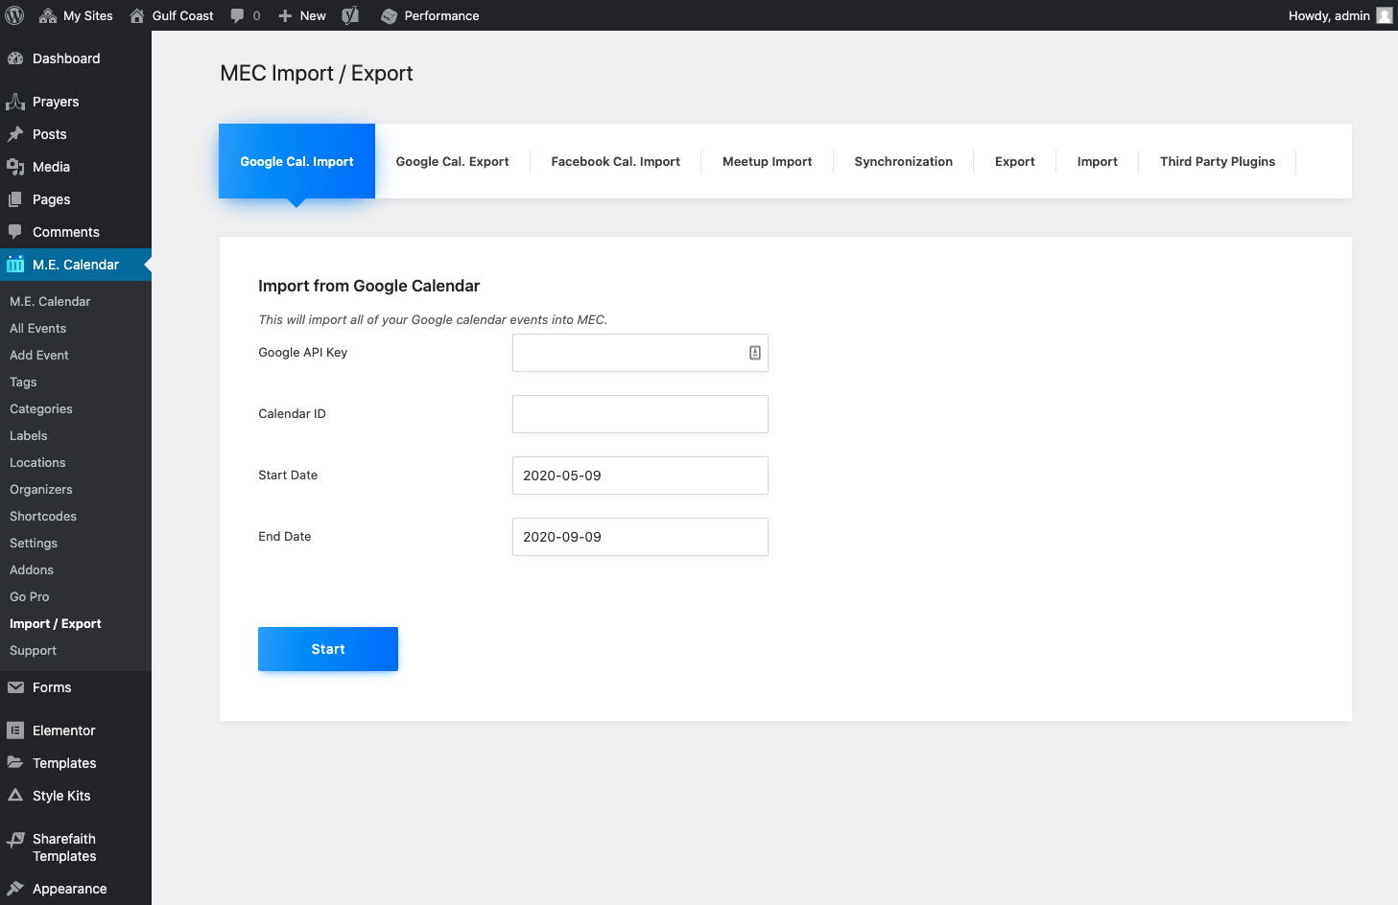The height and width of the screenshot is (905, 1398).
Task: Click the Posts pin icon
Action: point(15,134)
